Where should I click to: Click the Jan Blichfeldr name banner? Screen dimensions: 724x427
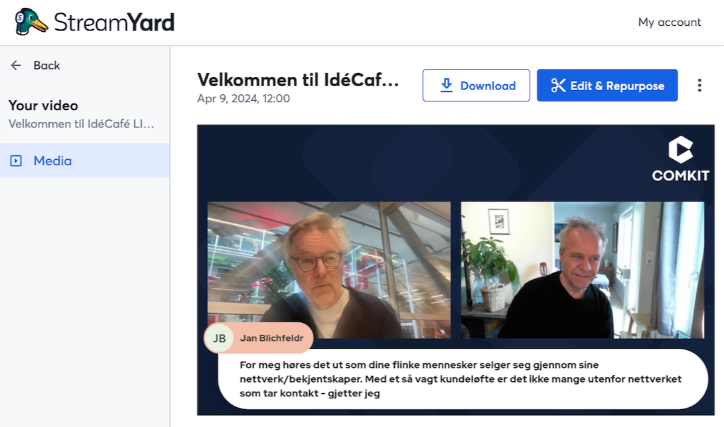(x=259, y=338)
